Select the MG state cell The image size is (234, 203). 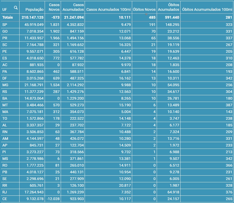[5, 85]
